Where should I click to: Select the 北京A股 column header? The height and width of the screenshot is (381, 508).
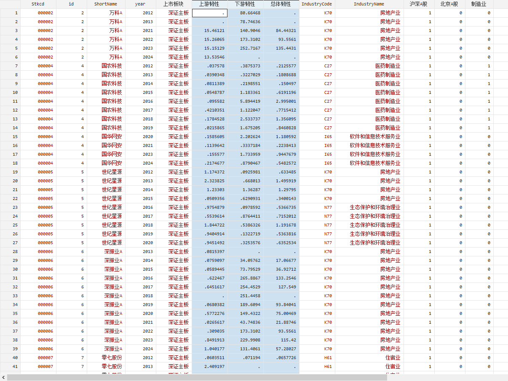[x=449, y=4]
